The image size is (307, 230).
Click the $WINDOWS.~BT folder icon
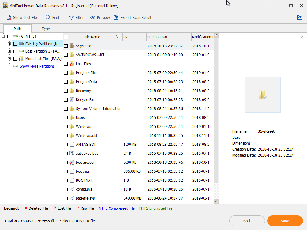(72, 55)
